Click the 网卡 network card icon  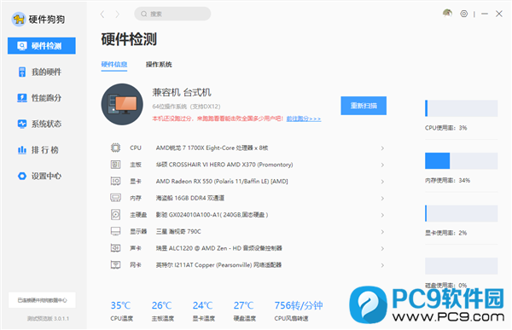point(115,264)
